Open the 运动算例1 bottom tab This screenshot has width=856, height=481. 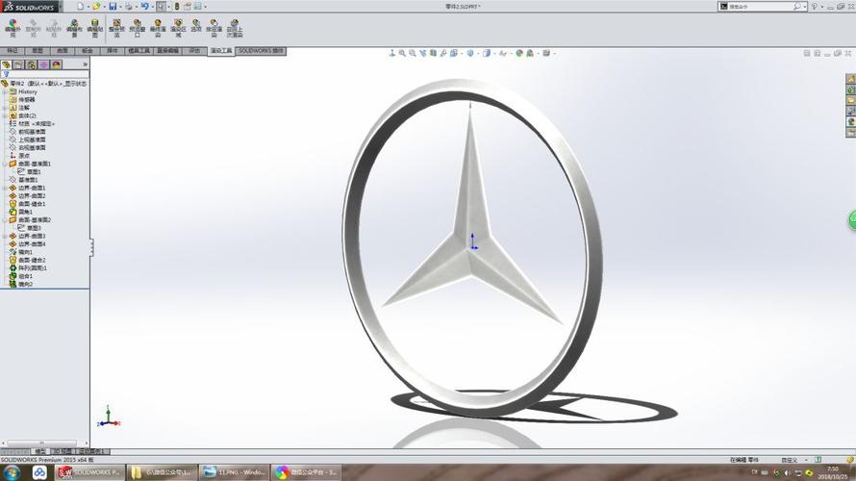point(92,451)
